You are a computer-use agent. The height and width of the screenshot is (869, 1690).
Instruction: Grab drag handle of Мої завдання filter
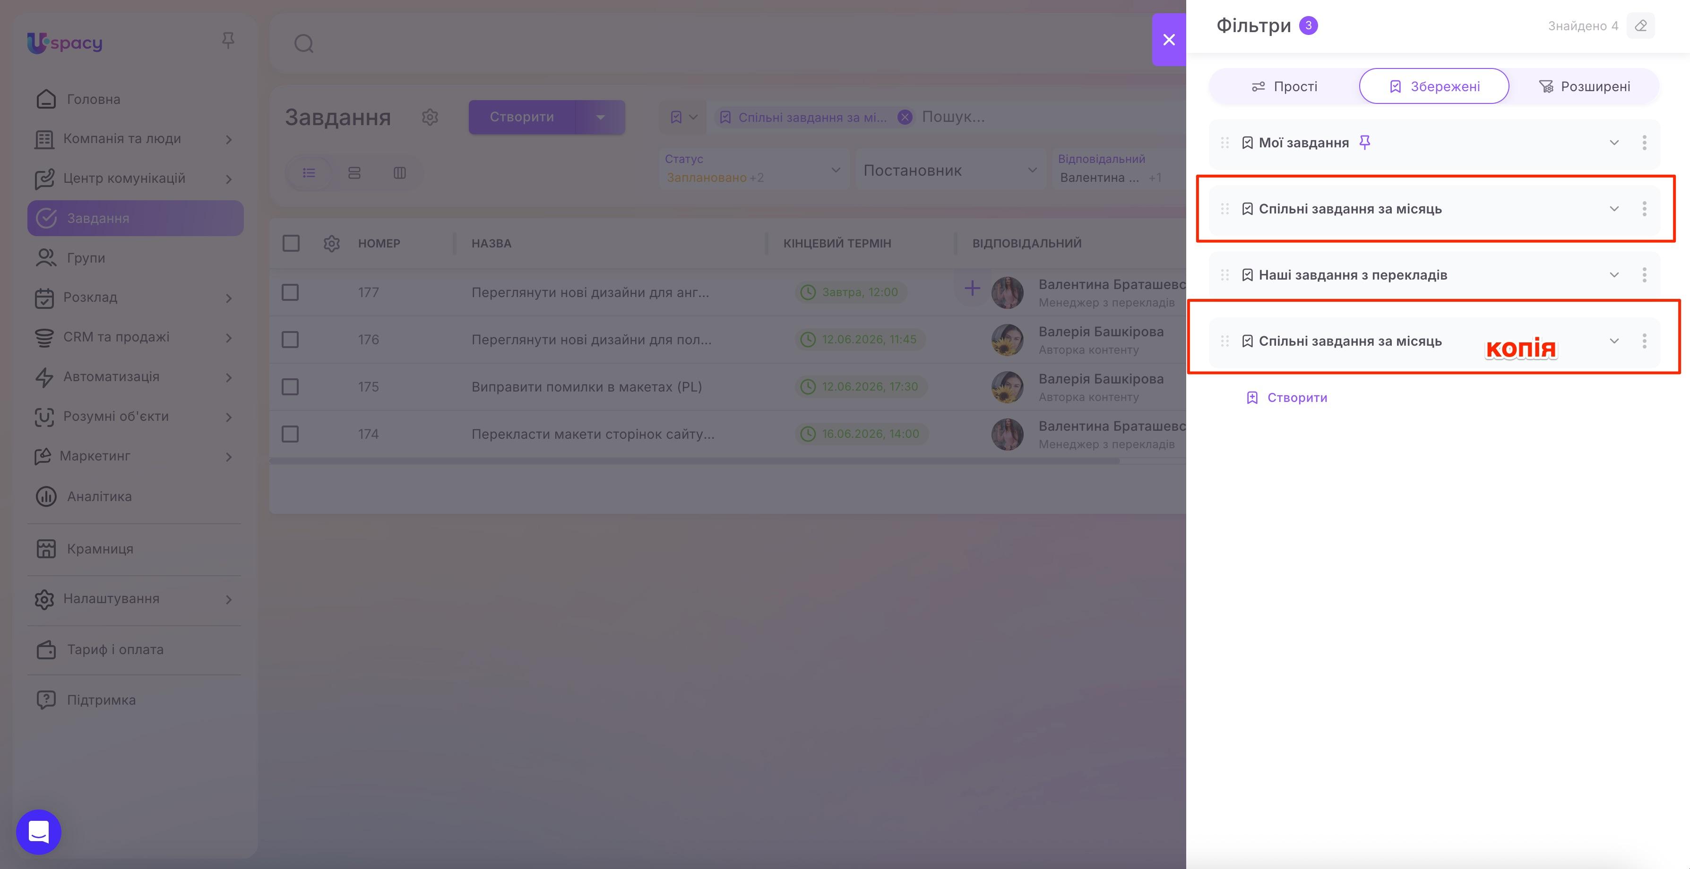pos(1224,142)
